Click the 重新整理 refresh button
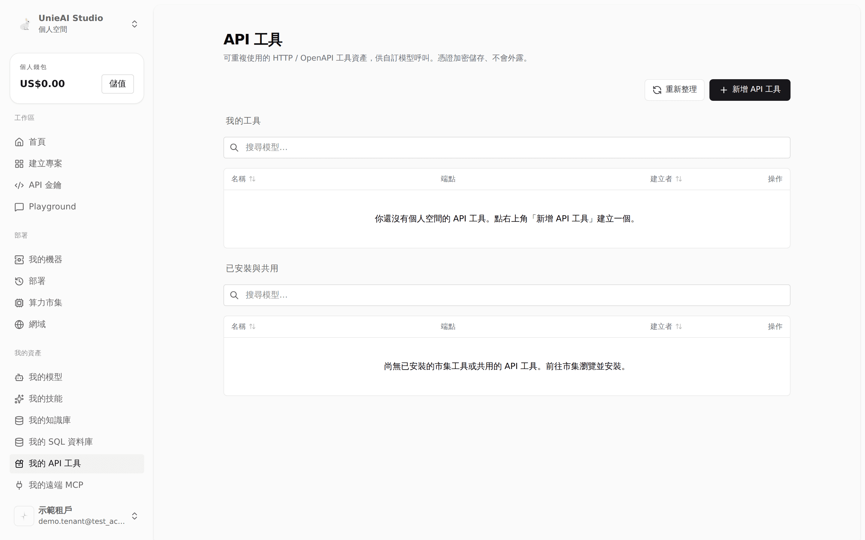Viewport: 865px width, 540px height. 674,90
